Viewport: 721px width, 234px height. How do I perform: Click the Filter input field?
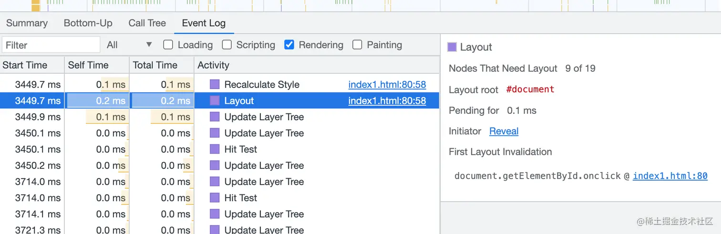tap(51, 45)
